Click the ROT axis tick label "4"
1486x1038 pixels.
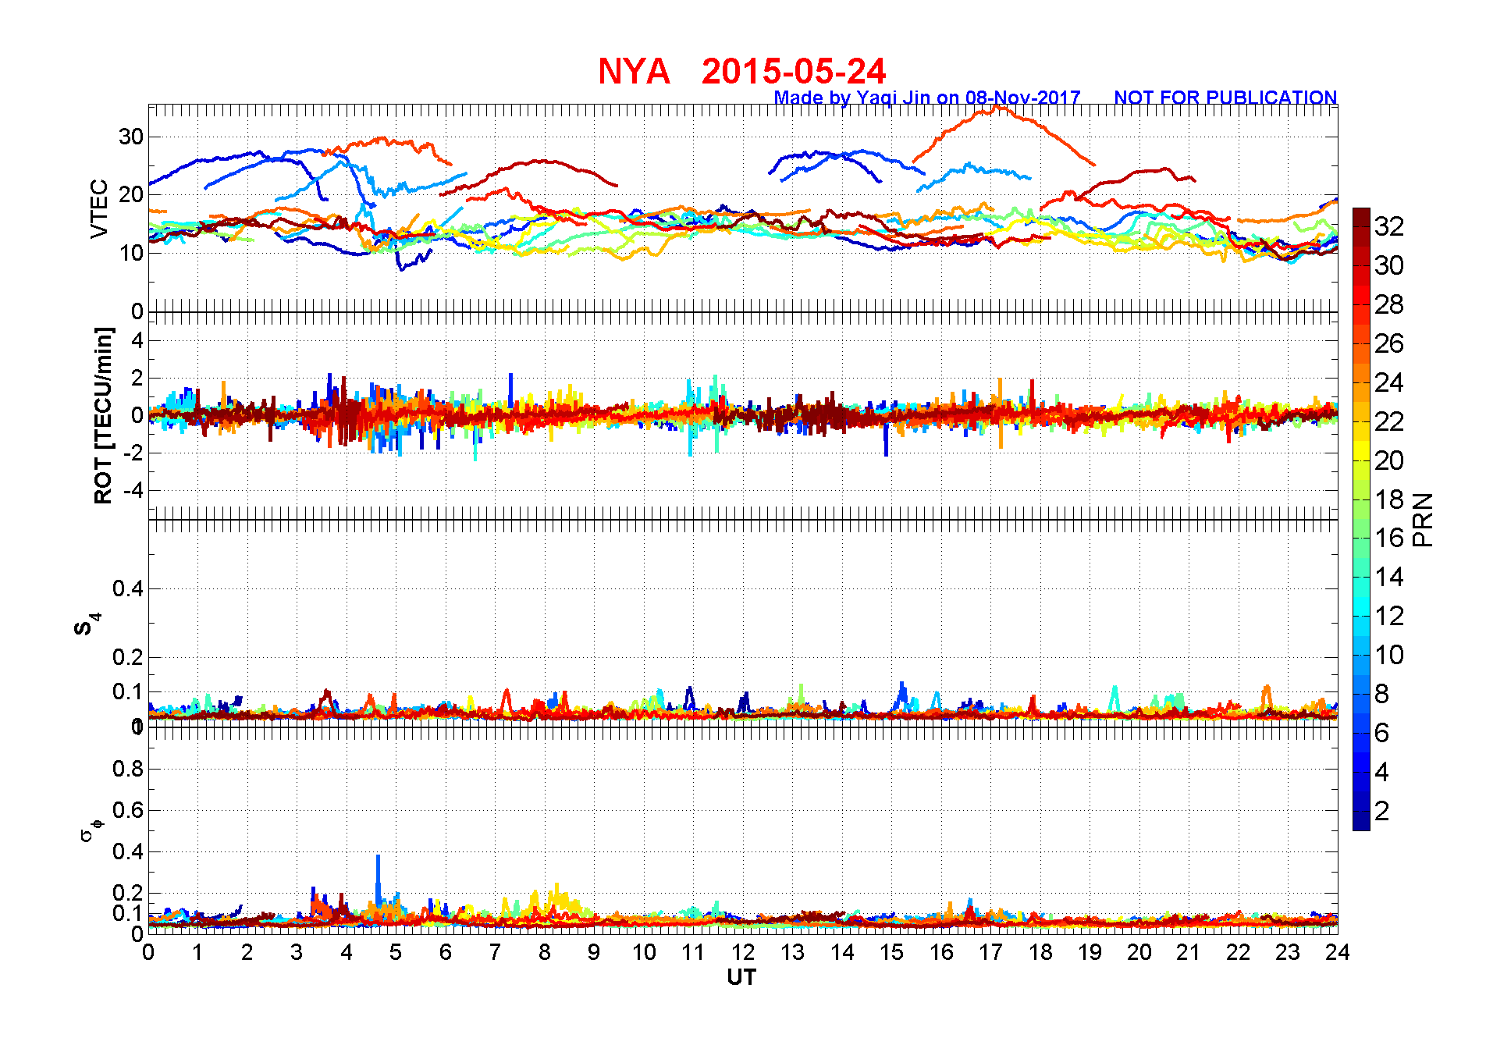137,340
